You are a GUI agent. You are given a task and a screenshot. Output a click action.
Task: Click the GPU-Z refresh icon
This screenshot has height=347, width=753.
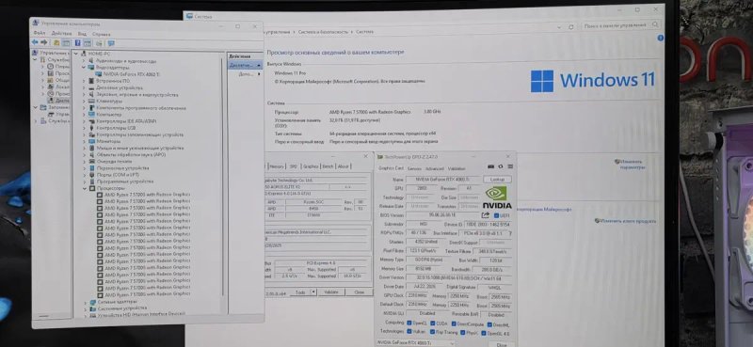point(501,166)
